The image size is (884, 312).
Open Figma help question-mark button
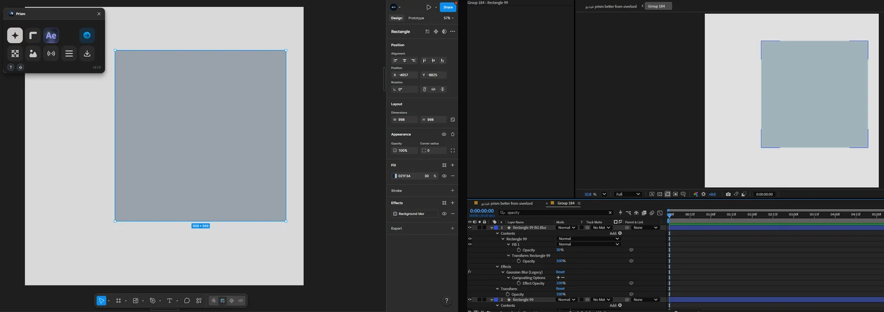(x=446, y=300)
